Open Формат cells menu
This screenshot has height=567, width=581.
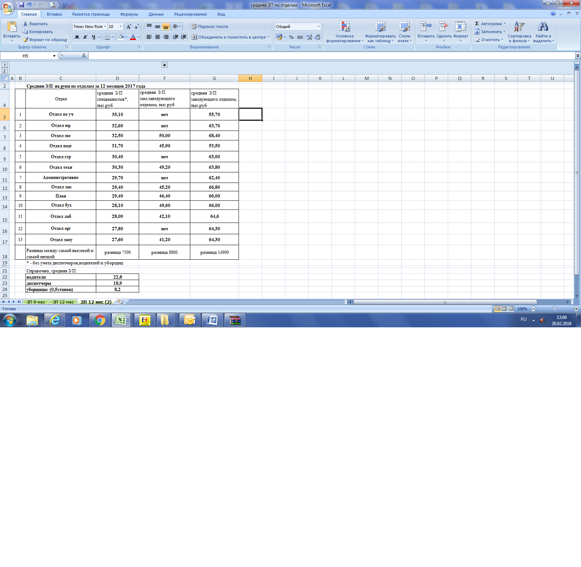460,31
